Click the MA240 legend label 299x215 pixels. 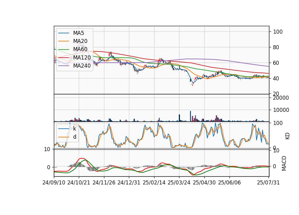(x=82, y=66)
